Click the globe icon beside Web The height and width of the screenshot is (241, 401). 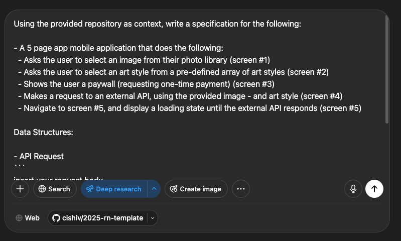(19, 218)
